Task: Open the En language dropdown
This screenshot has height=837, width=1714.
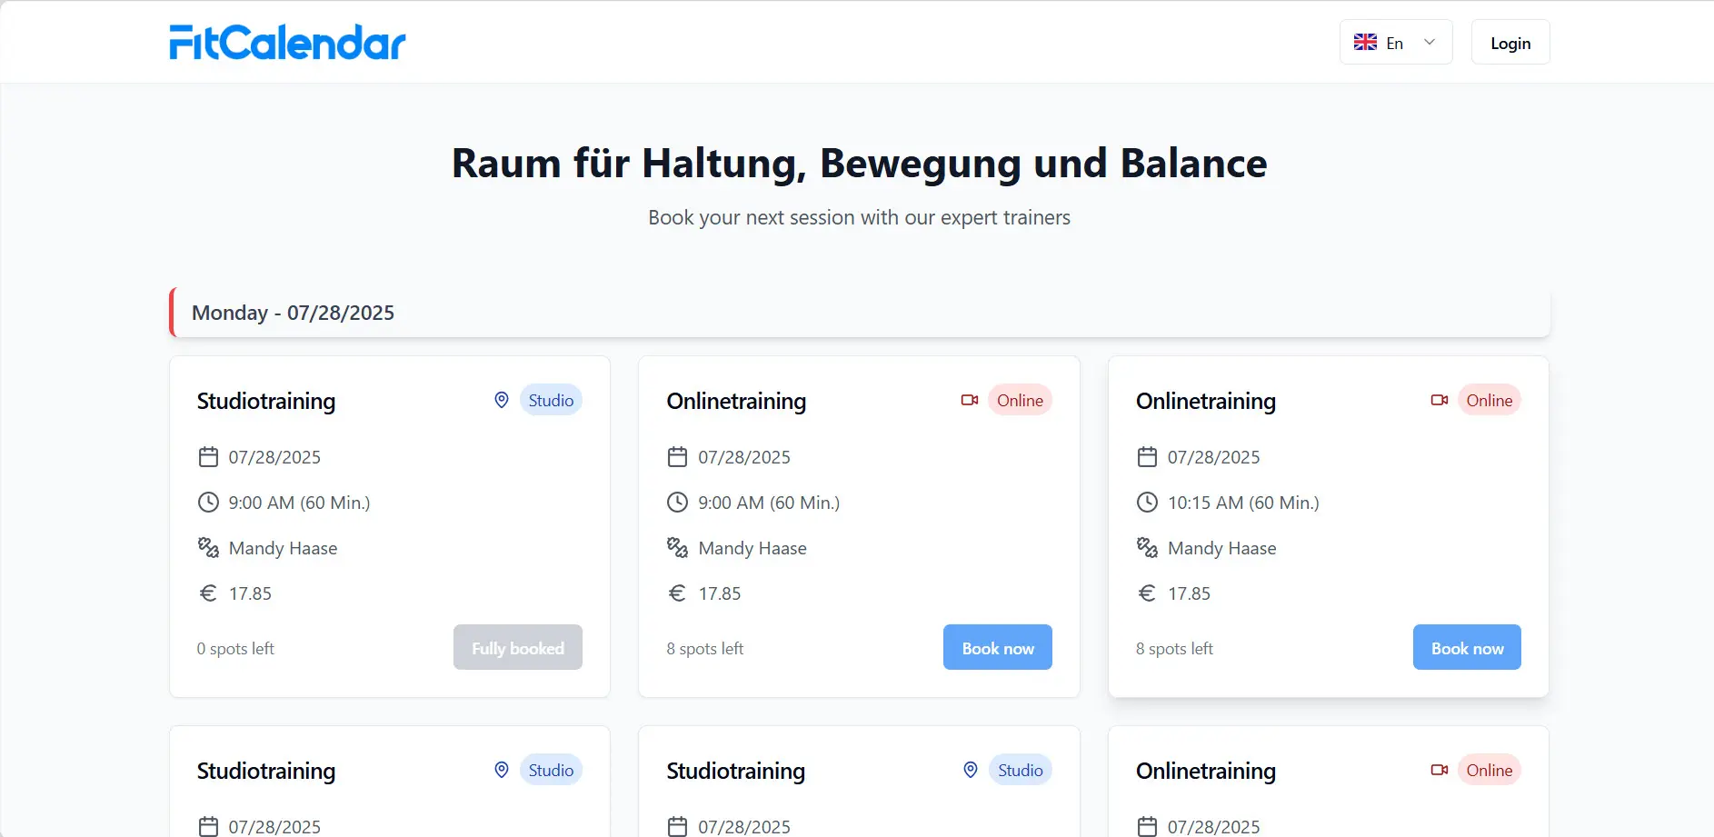Action: [1396, 43]
